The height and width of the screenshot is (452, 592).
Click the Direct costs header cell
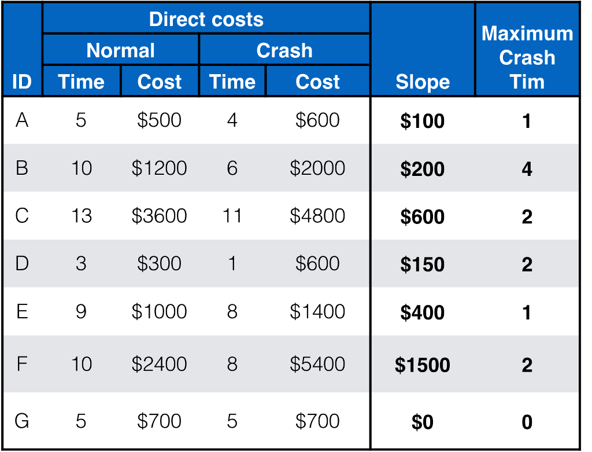[206, 19]
